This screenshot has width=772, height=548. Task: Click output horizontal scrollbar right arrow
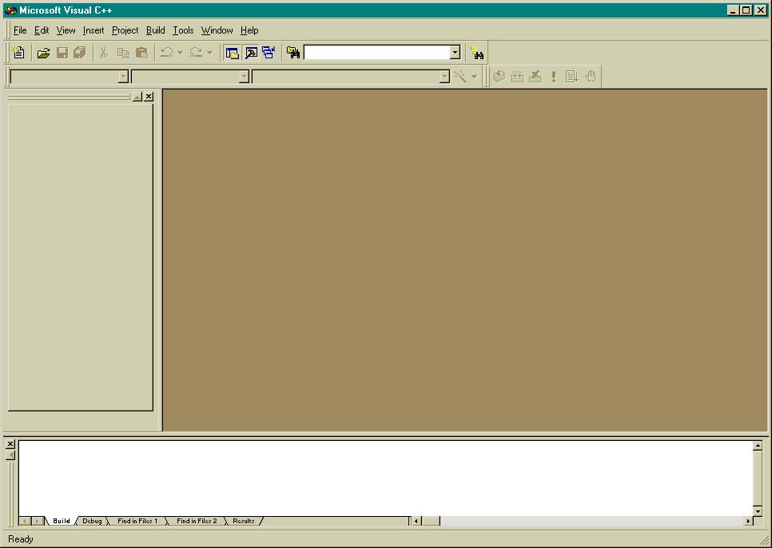(x=748, y=521)
